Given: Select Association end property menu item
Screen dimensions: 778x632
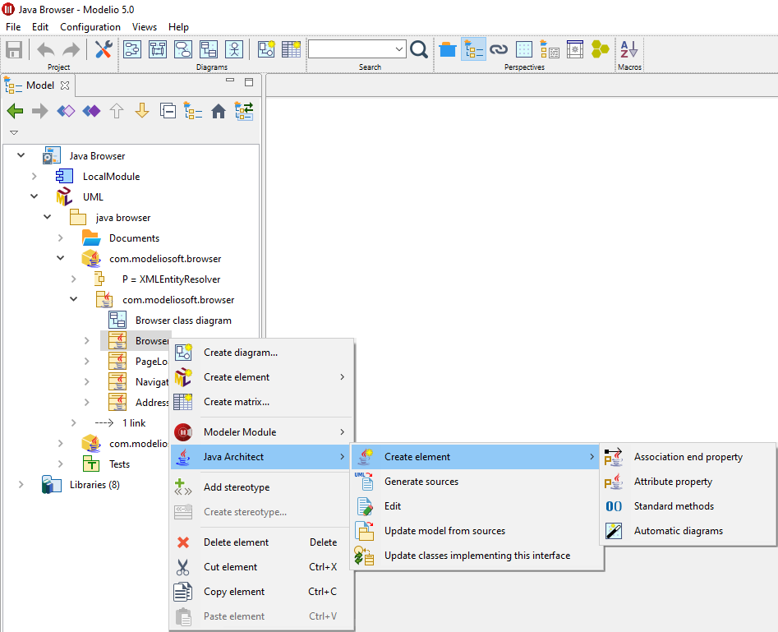Looking at the screenshot, I should (688, 457).
